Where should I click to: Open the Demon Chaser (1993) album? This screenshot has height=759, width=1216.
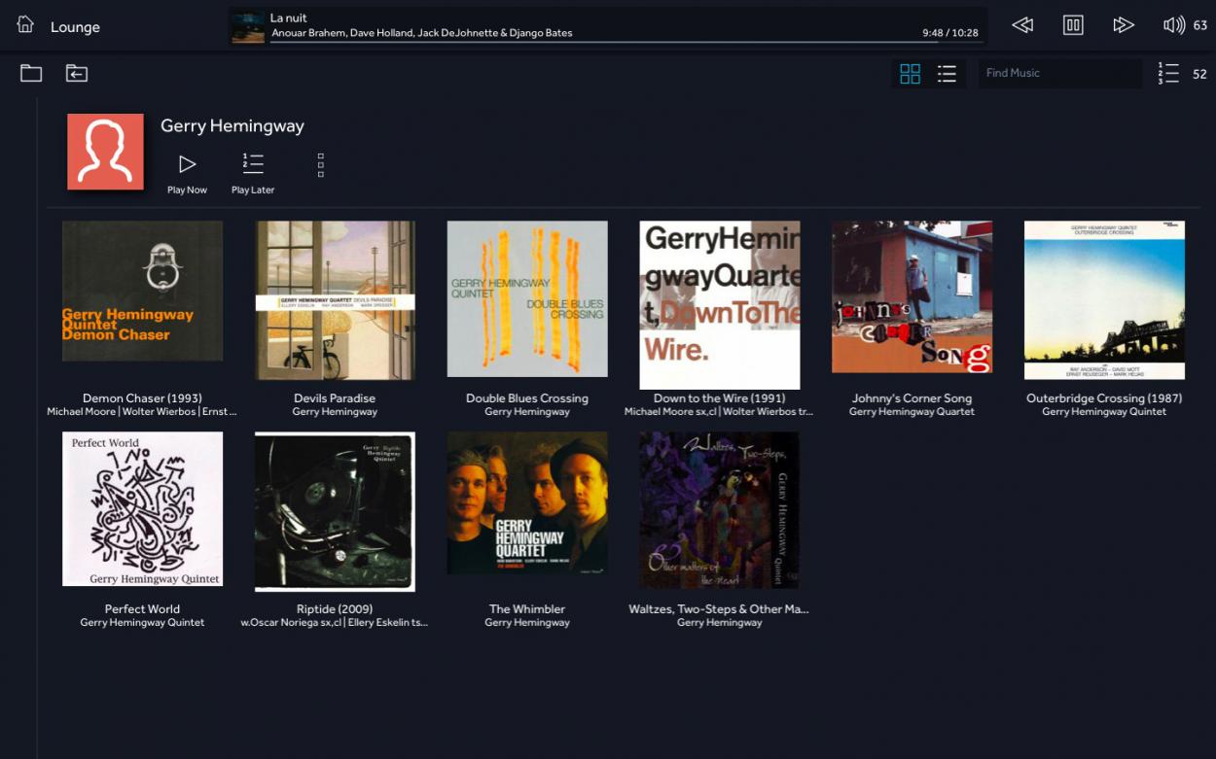[142, 292]
